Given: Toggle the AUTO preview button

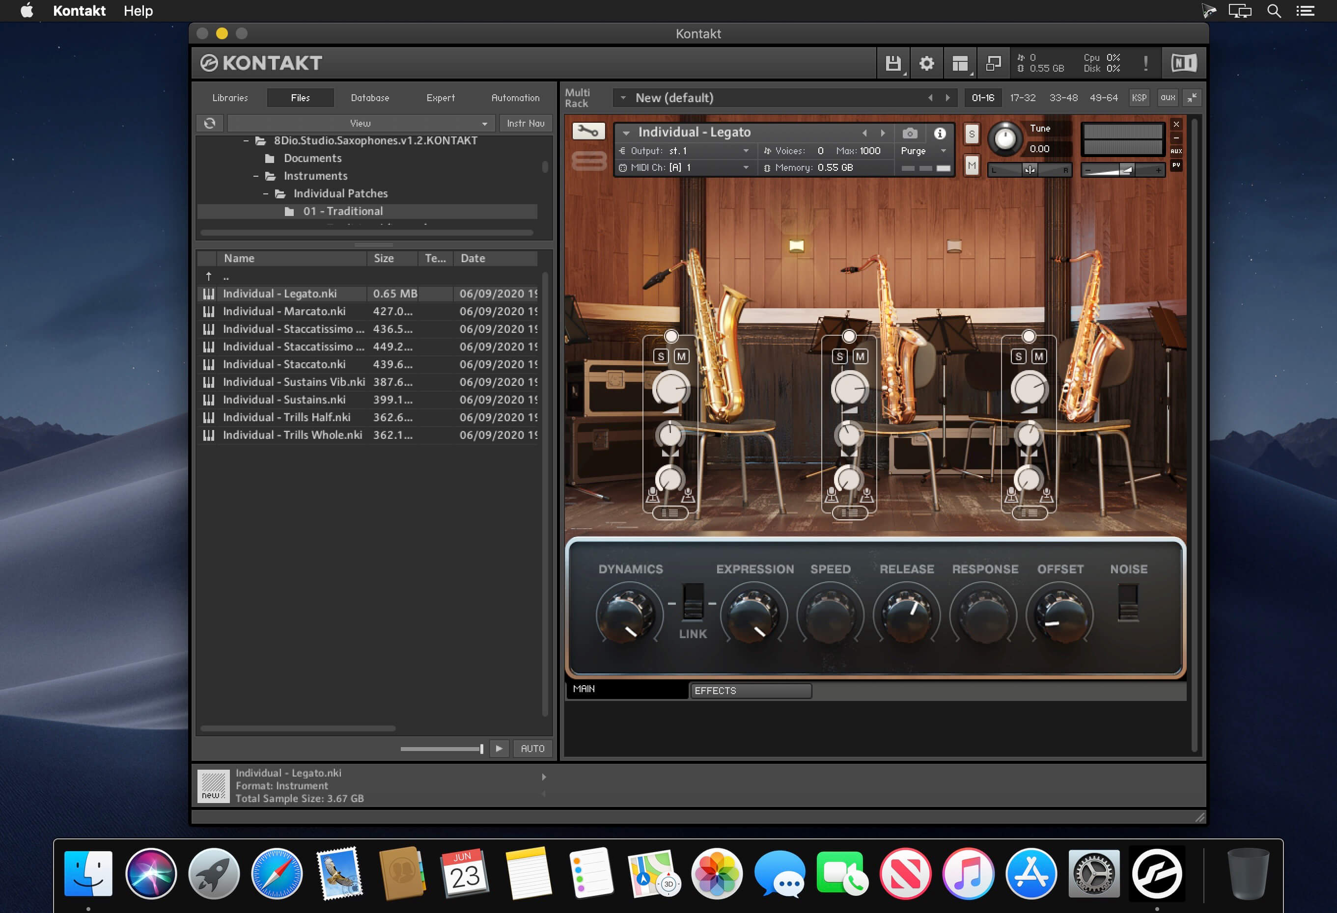Looking at the screenshot, I should tap(532, 749).
